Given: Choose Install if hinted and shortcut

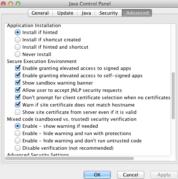Looking at the screenshot, I should (18, 47).
